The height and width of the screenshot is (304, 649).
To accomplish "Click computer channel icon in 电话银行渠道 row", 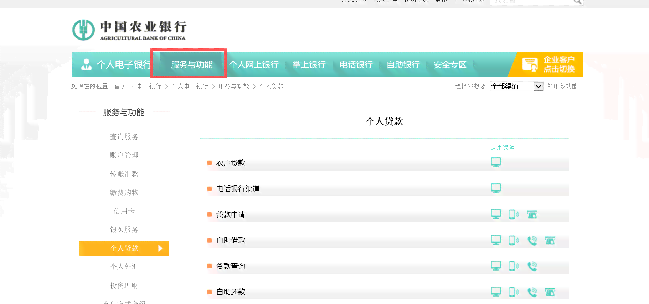I will [496, 188].
